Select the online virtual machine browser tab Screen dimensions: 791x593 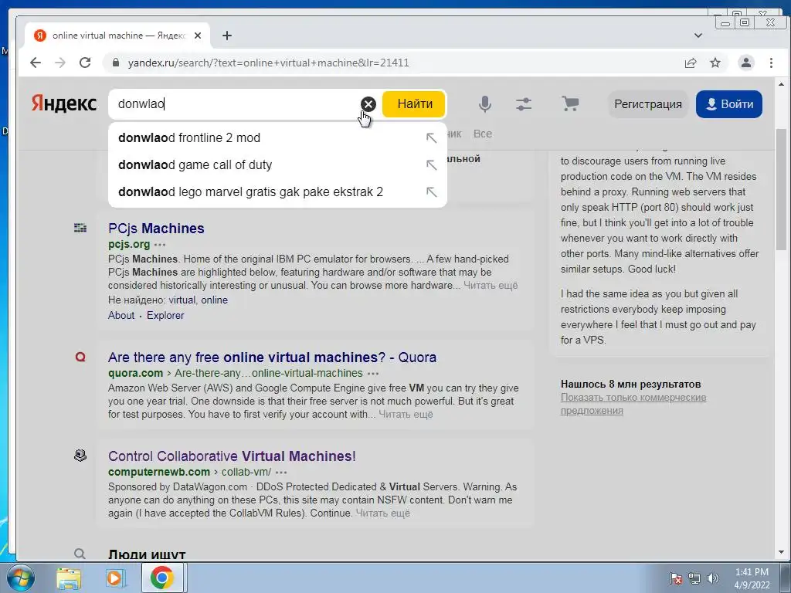point(117,36)
